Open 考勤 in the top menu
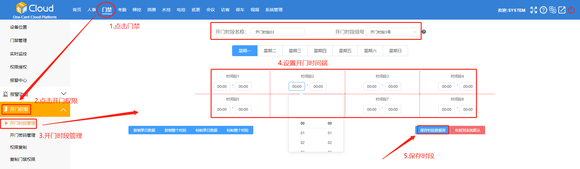This screenshot has width=580, height=169. click(122, 10)
